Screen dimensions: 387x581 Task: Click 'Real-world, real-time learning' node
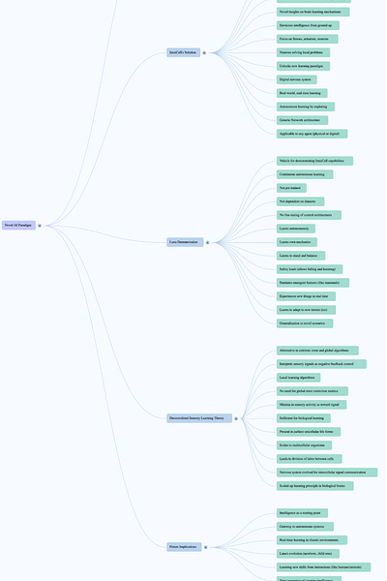pyautogui.click(x=302, y=93)
